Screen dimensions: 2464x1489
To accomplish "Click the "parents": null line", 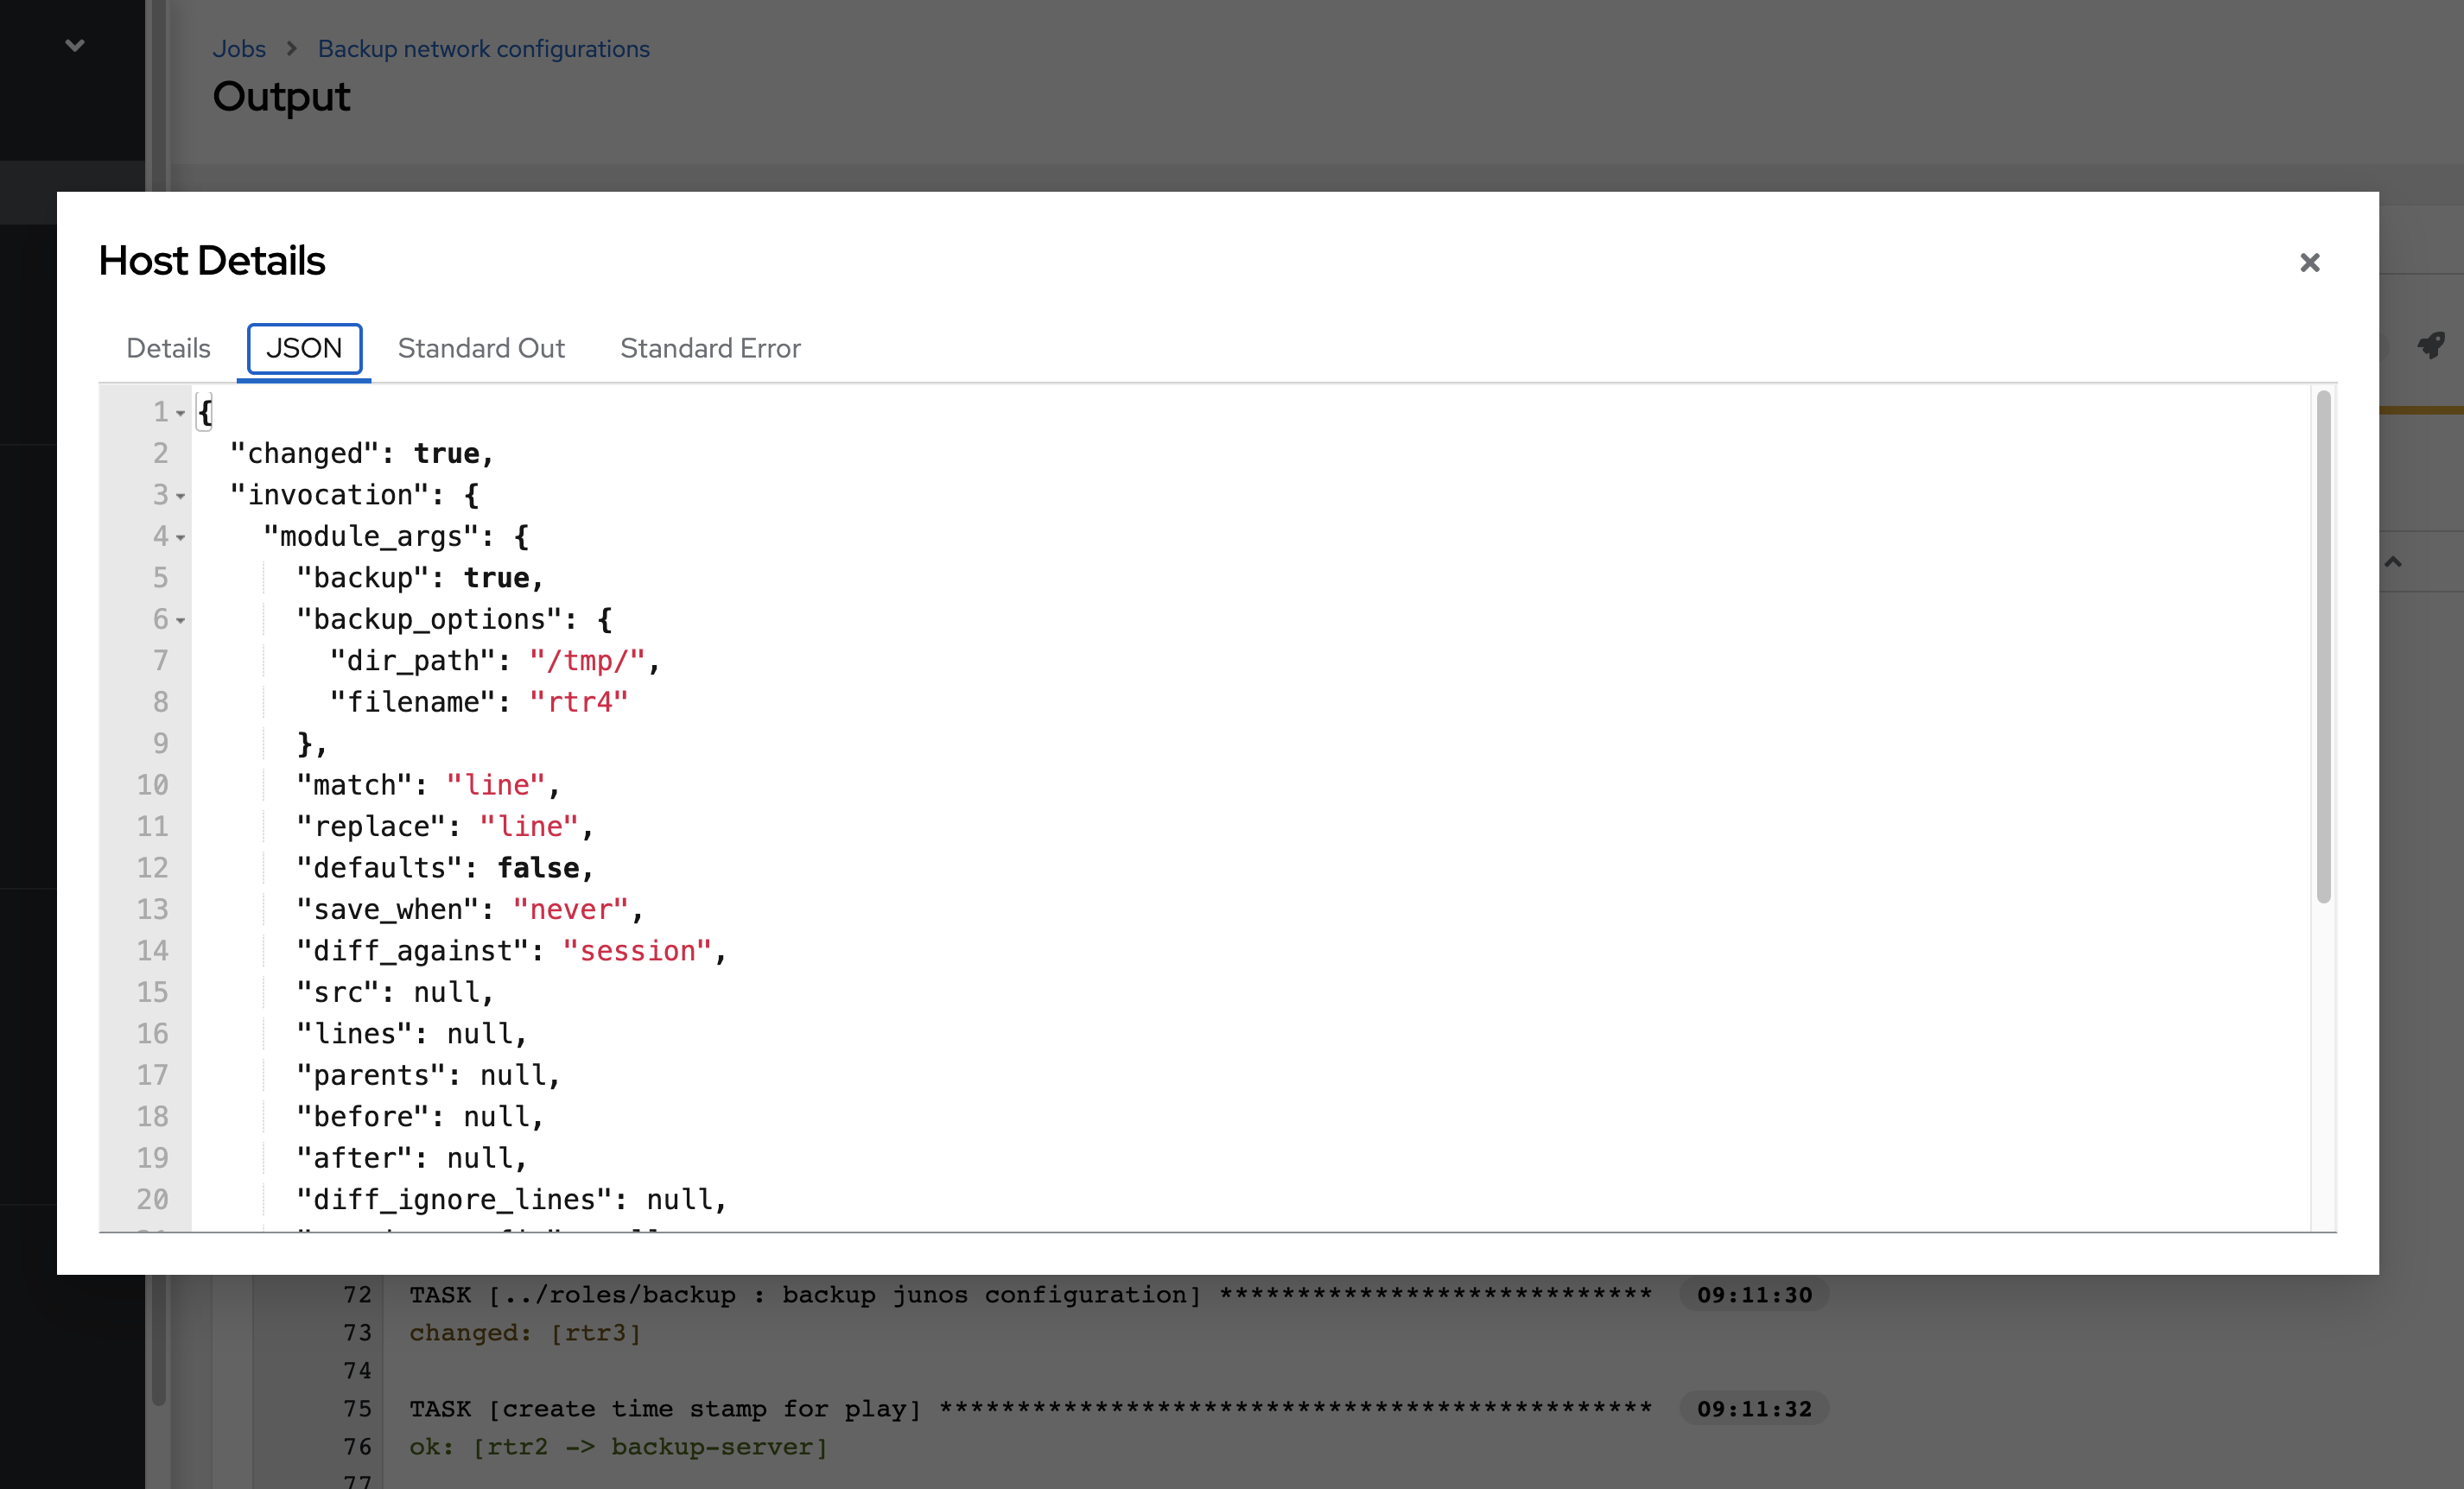I will click(428, 1075).
